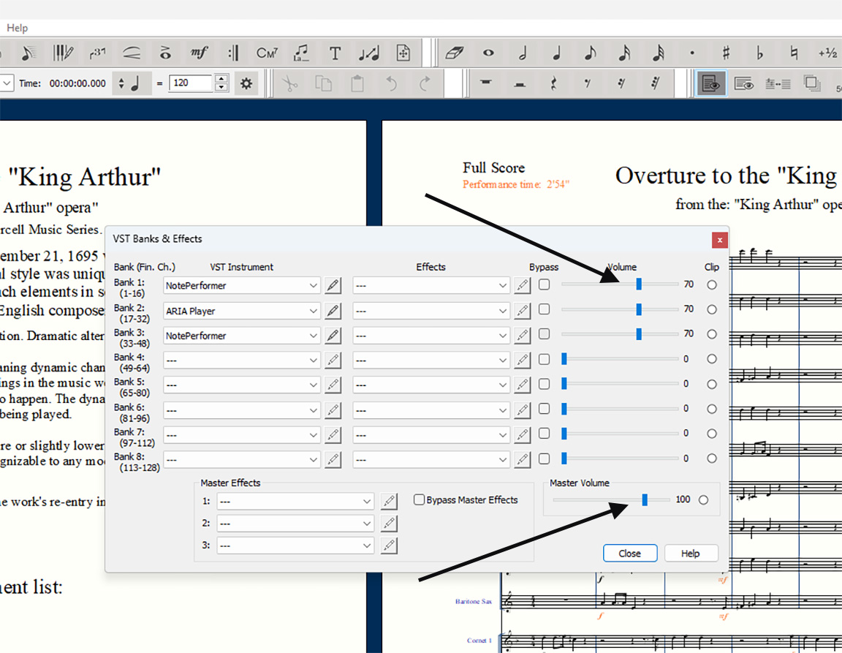Choose the Expression tool (mf icon)
The image size is (842, 653).
199,53
